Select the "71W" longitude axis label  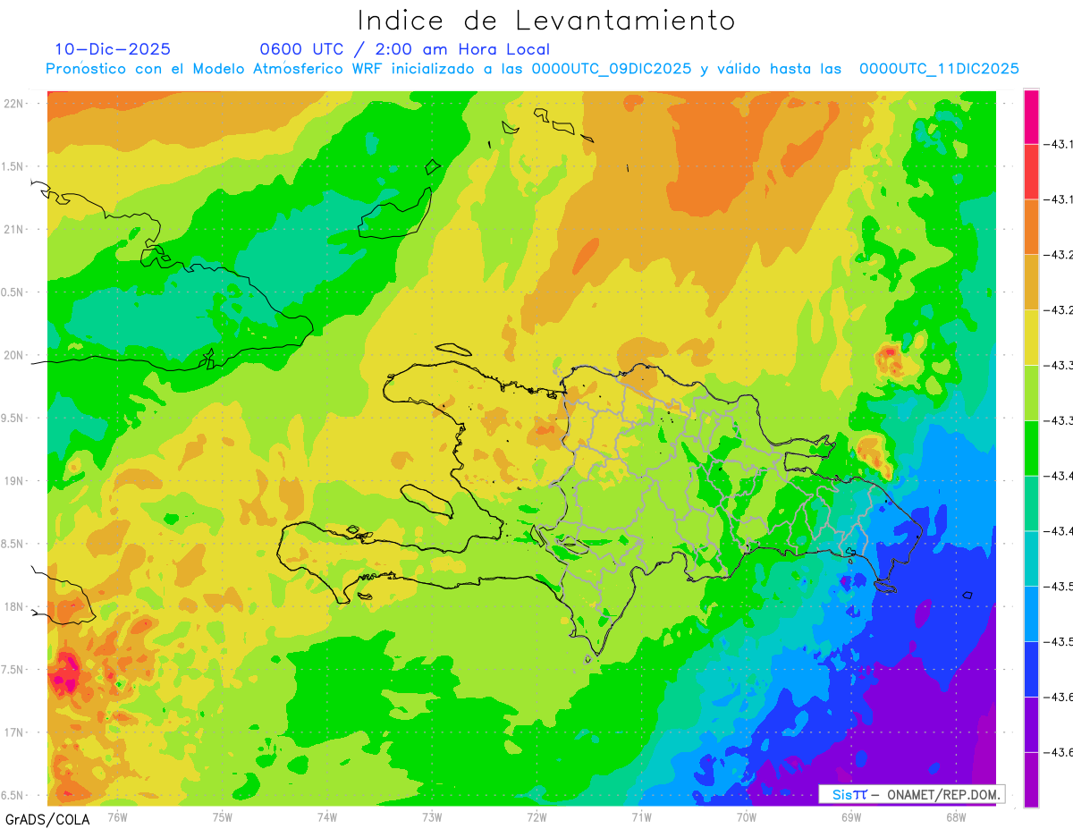[641, 816]
